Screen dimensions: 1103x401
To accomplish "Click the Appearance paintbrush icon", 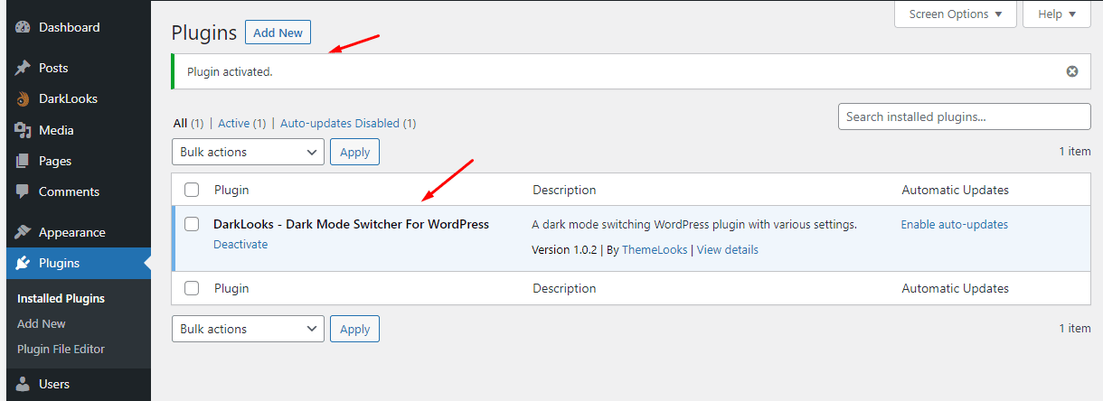I will coord(24,232).
